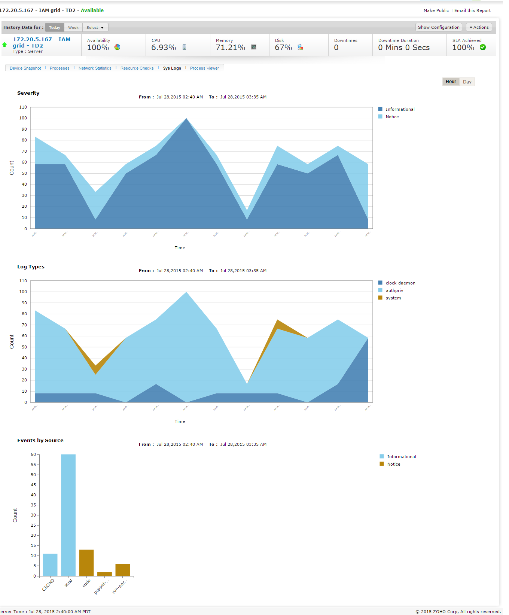Click the CPU utilization icon
This screenshot has height=615, width=509.
pos(184,47)
